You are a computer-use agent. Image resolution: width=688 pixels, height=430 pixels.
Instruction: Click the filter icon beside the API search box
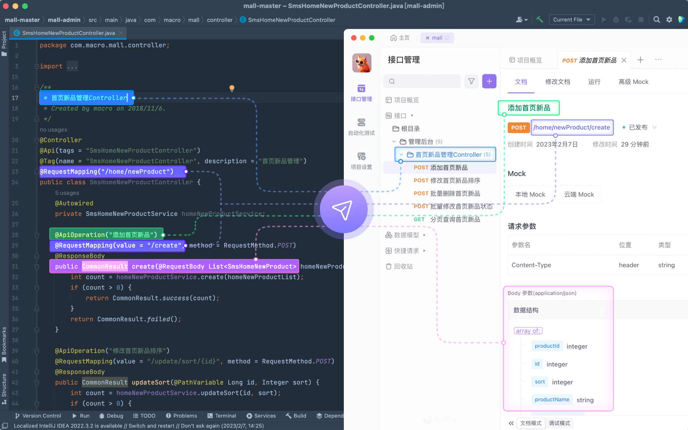[x=471, y=81]
